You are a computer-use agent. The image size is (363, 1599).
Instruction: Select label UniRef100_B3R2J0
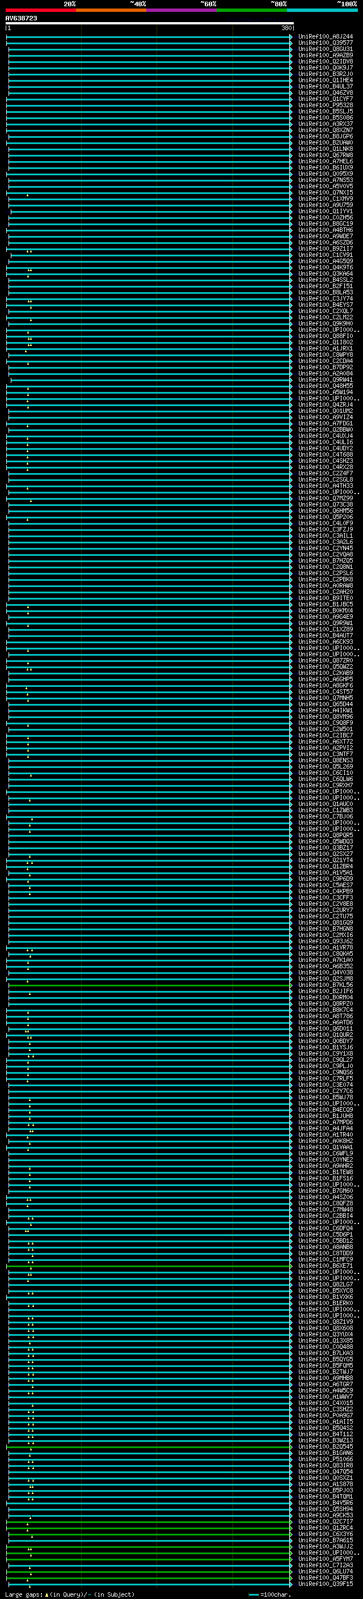[x=326, y=74]
